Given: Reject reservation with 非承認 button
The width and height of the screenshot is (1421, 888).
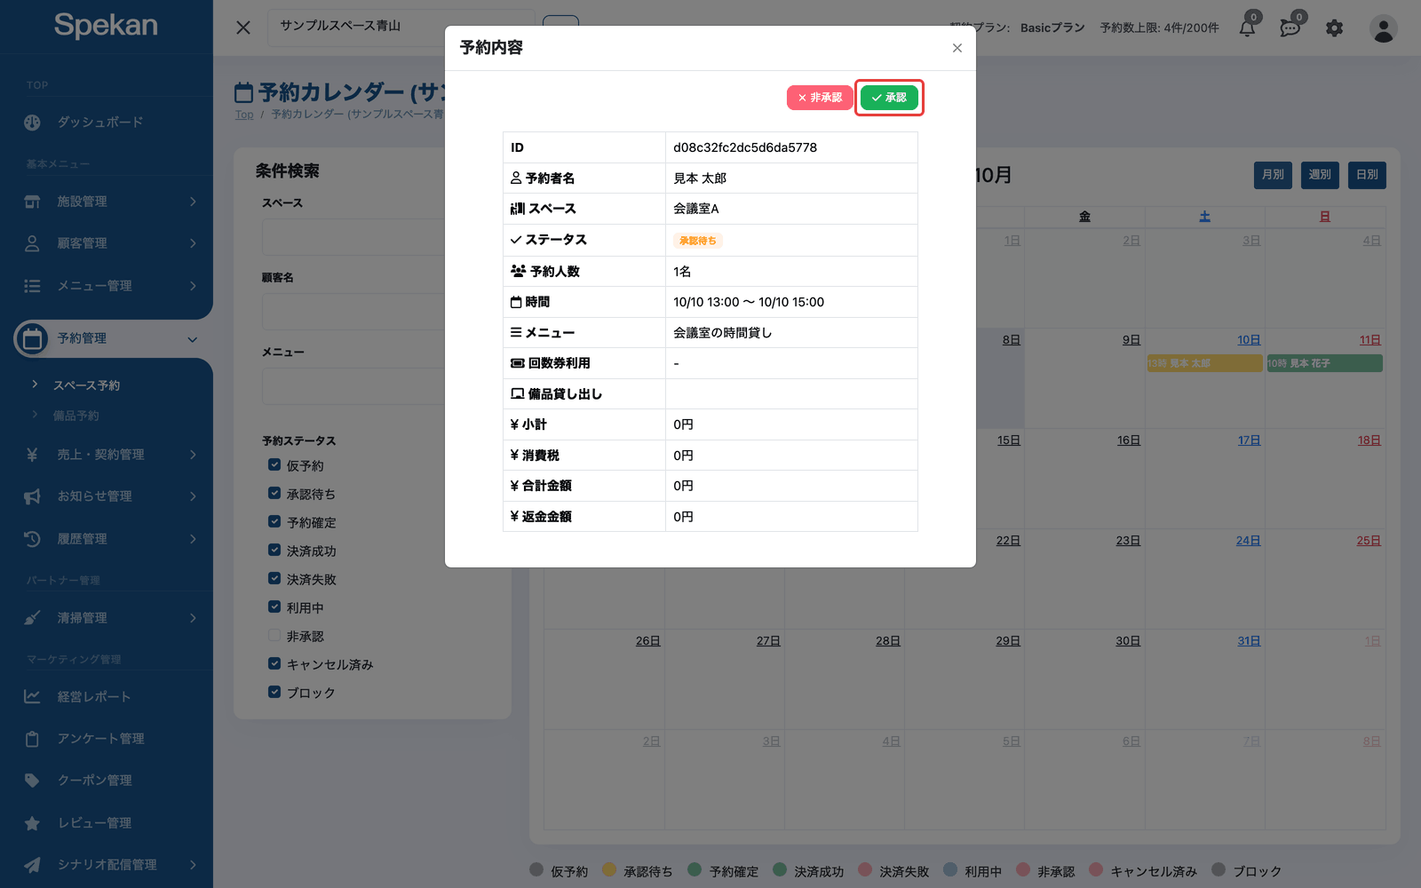Looking at the screenshot, I should pos(820,98).
